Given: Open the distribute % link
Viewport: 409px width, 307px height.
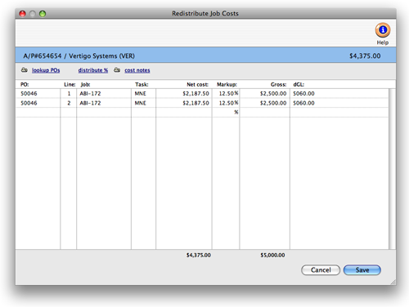Looking at the screenshot, I should click(x=93, y=70).
